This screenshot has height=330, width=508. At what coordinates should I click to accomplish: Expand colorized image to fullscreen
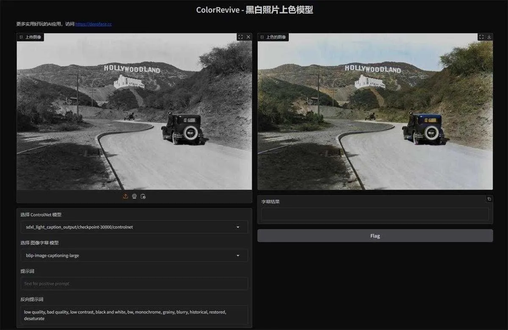481,37
